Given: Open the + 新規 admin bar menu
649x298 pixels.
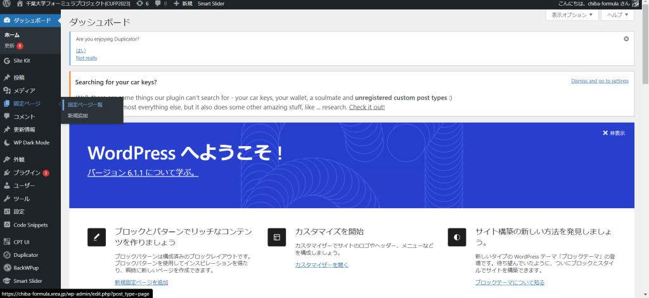Looking at the screenshot, I should click(183, 4).
